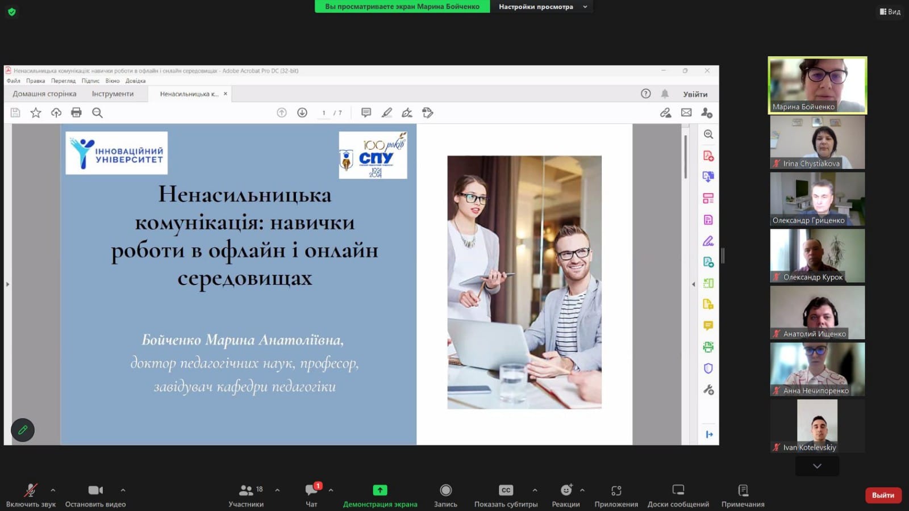Open the Chat panel icon

312,490
